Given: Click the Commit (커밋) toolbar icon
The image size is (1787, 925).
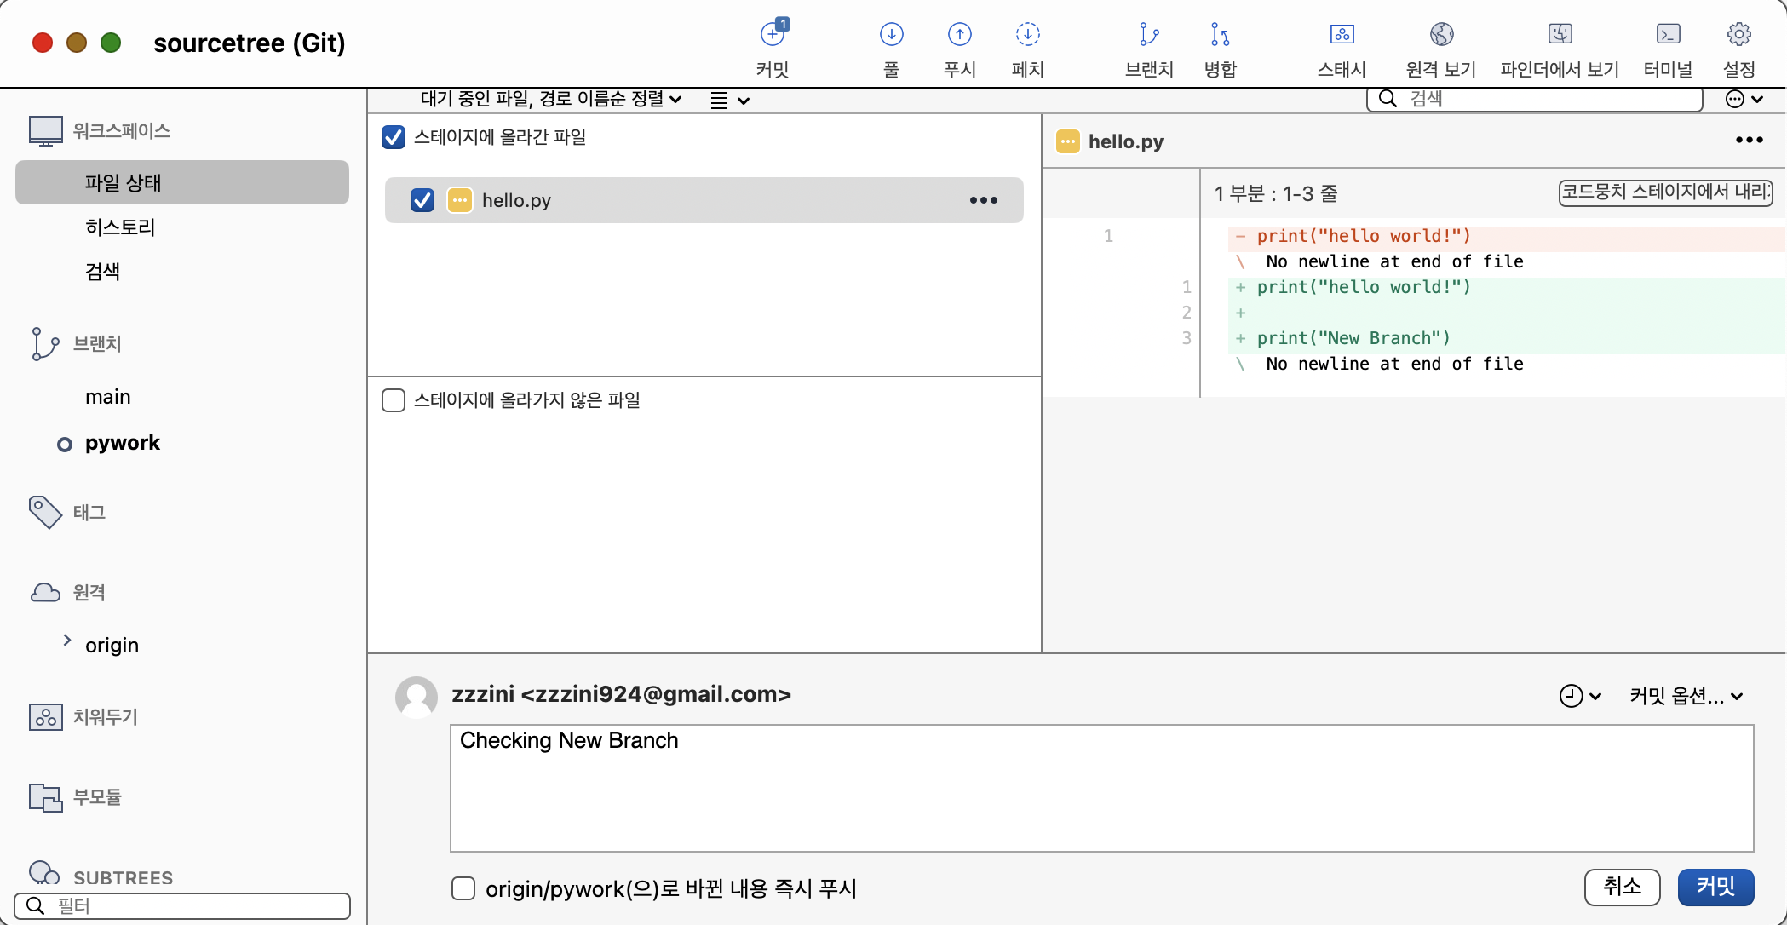Looking at the screenshot, I should pyautogui.click(x=773, y=35).
